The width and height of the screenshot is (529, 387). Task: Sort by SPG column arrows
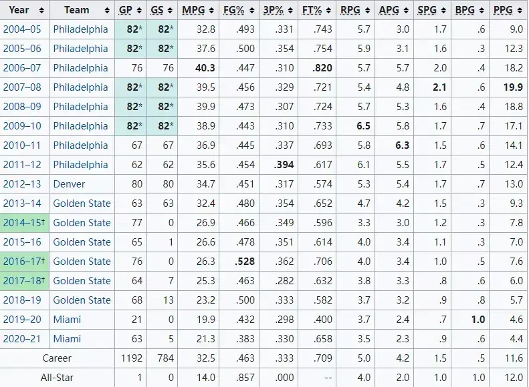(x=443, y=11)
